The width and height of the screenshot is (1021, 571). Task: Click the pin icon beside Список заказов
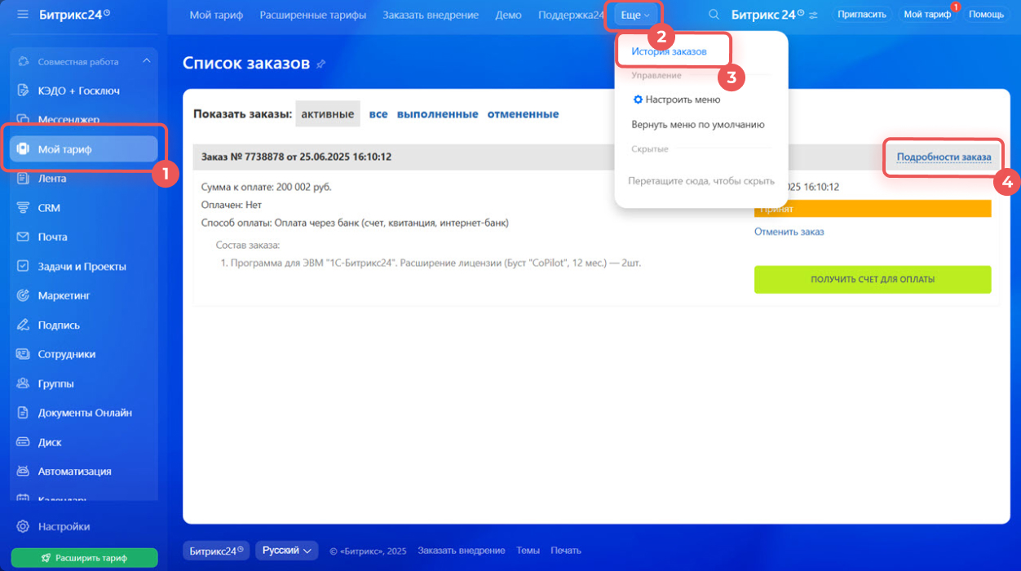point(321,64)
